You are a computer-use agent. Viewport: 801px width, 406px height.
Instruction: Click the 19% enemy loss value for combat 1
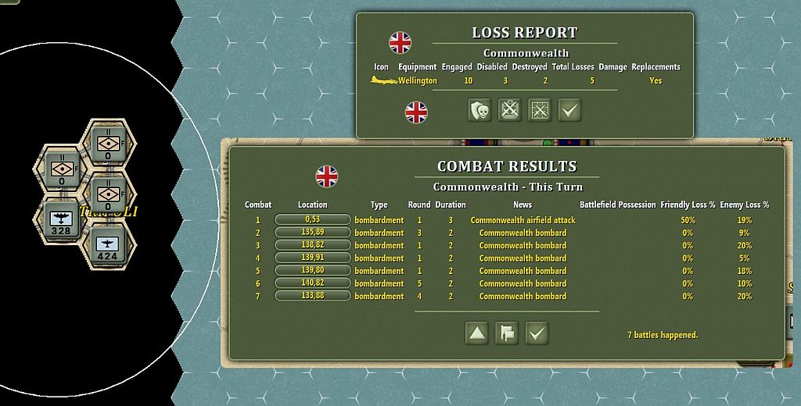pos(745,220)
